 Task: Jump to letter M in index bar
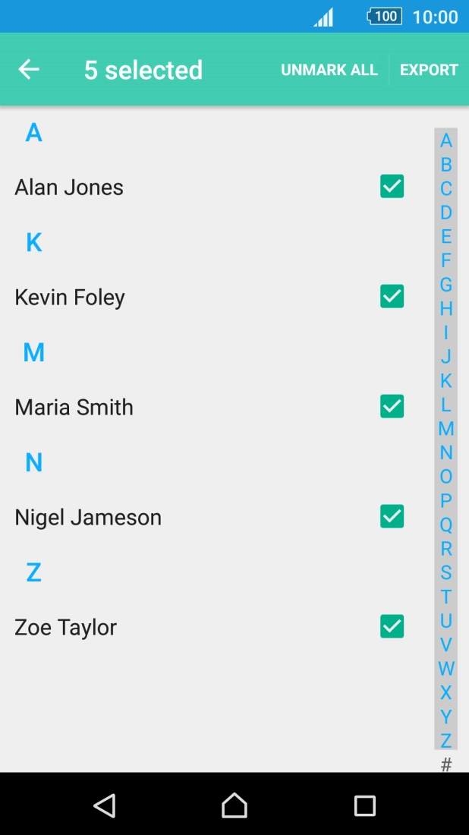(446, 428)
